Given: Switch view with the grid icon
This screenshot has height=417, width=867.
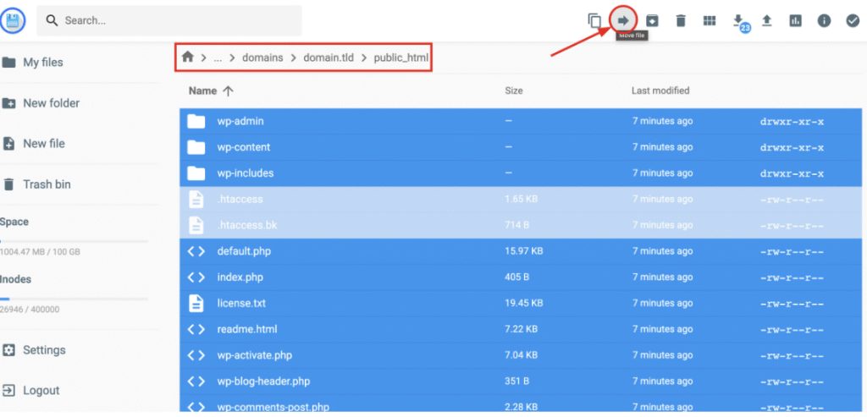Looking at the screenshot, I should (x=710, y=20).
